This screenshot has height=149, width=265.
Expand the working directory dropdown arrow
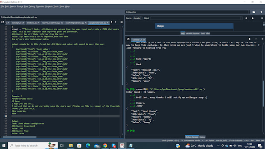(x=249, y=12)
